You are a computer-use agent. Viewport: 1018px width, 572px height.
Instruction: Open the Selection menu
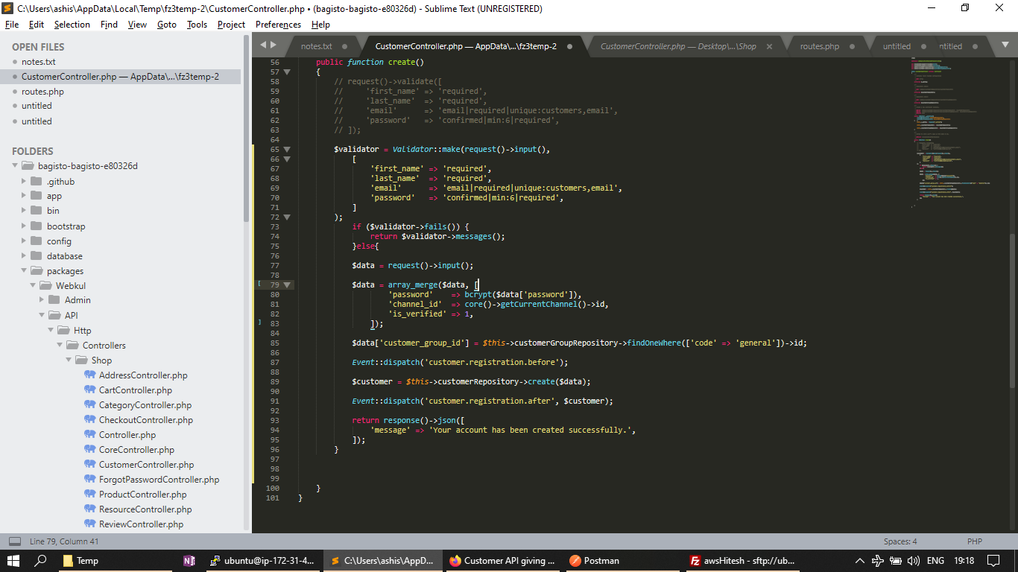tap(72, 25)
